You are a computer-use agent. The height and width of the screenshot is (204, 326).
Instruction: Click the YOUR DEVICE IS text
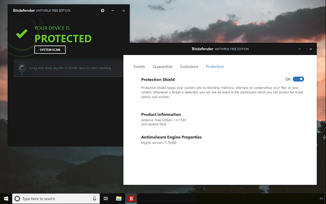point(52,28)
